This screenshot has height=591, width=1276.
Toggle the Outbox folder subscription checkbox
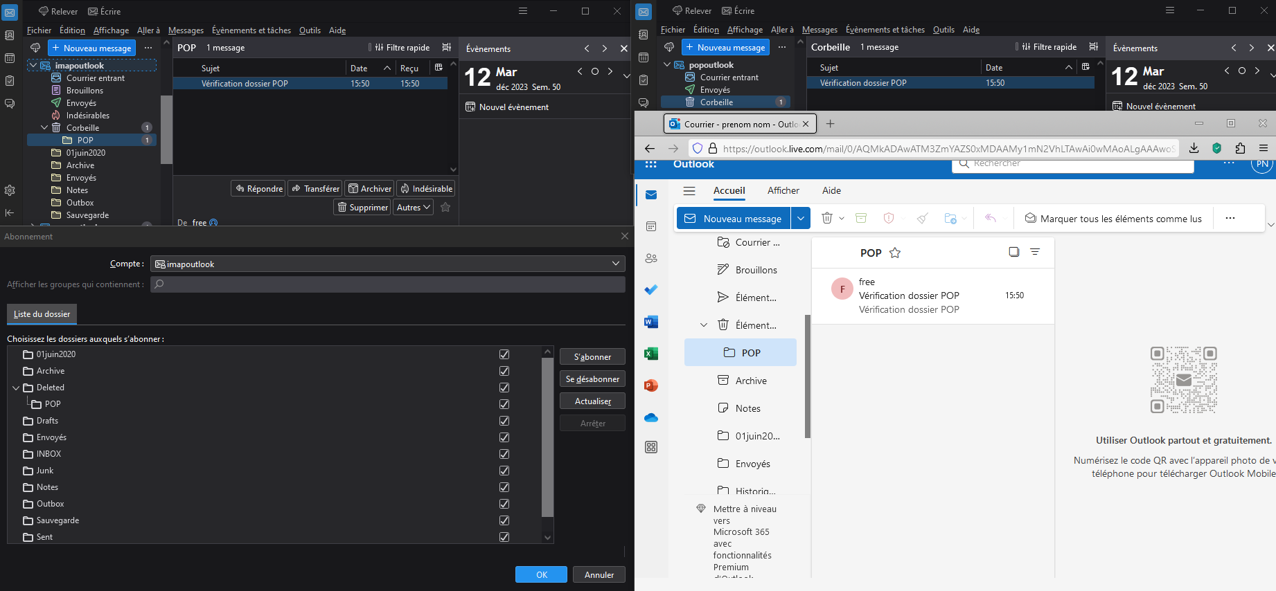tap(504, 504)
